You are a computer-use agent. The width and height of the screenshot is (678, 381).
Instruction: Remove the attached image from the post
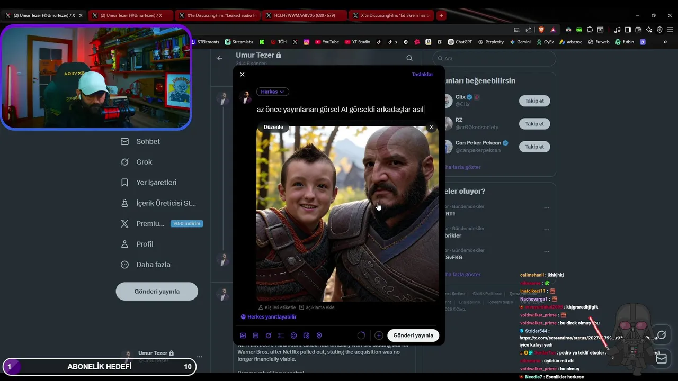[x=431, y=127]
